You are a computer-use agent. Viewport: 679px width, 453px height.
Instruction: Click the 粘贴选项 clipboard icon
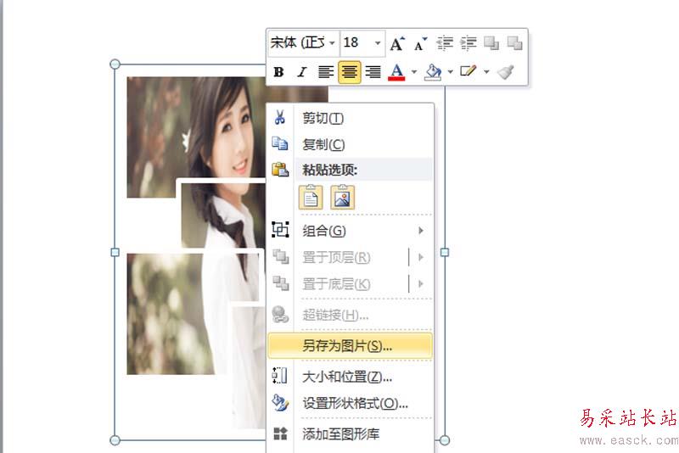(280, 169)
